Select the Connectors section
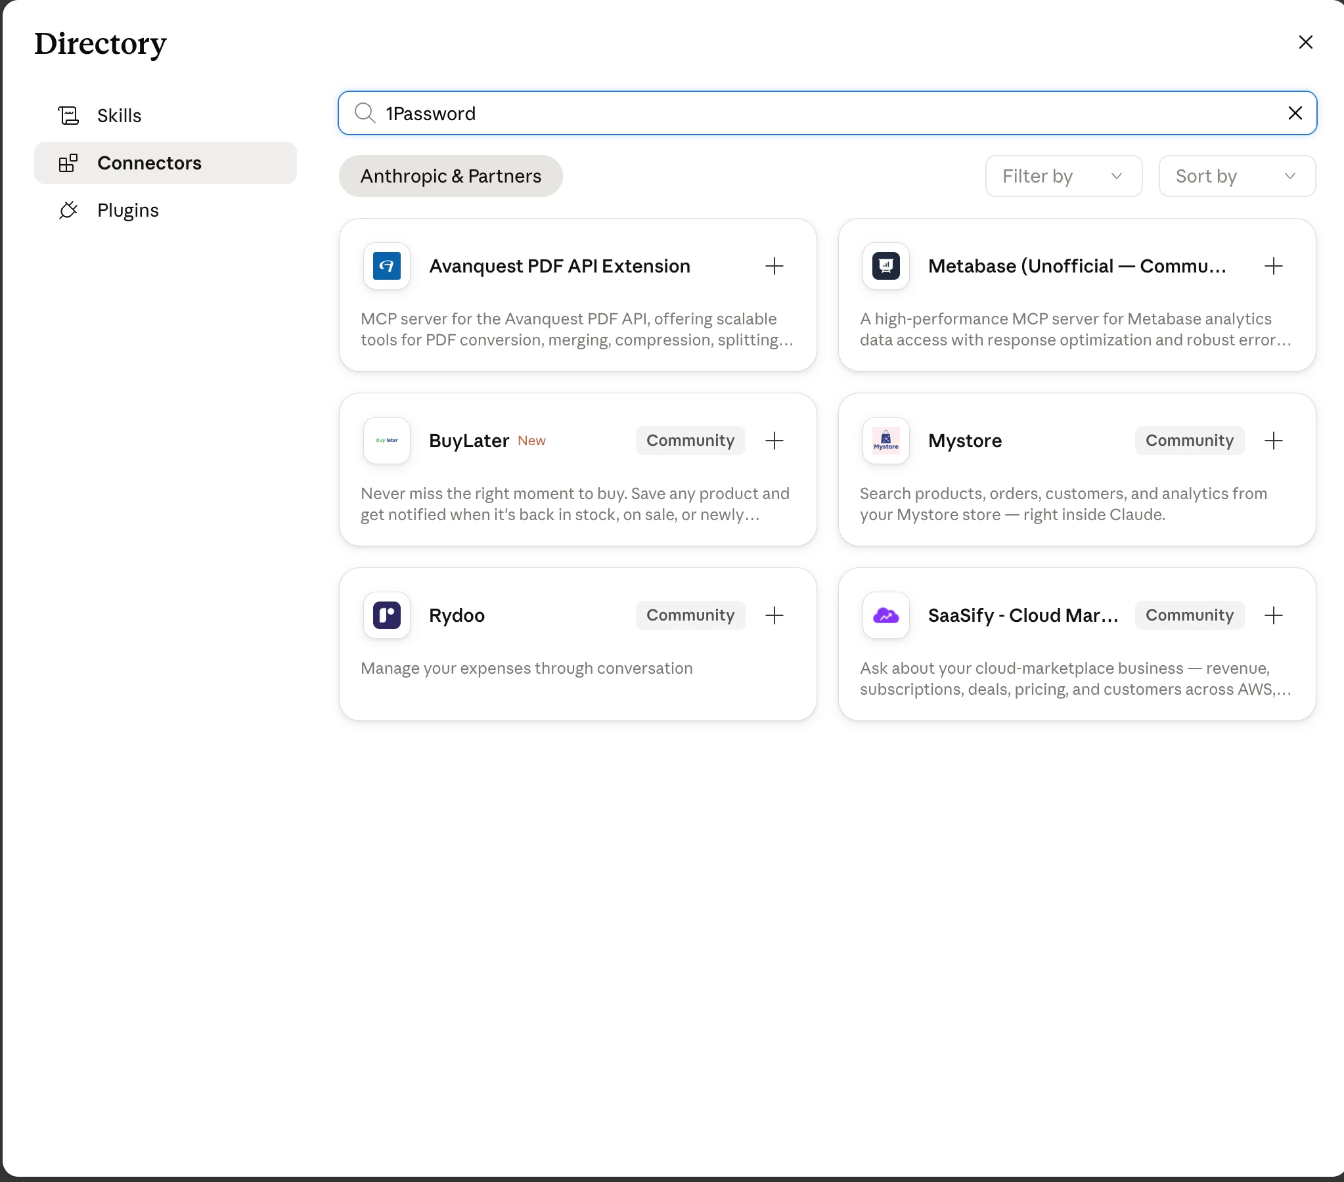 point(165,162)
